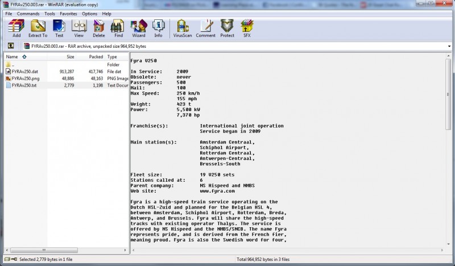Click the FYRAv250.dat file icon
The height and width of the screenshot is (266, 455).
point(8,71)
